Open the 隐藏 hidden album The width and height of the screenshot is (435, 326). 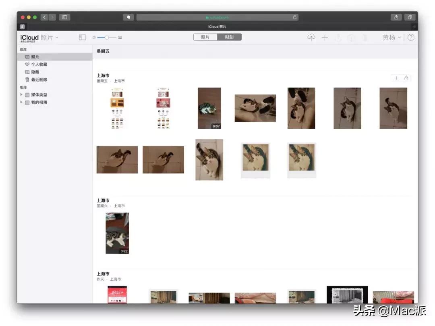55,72
